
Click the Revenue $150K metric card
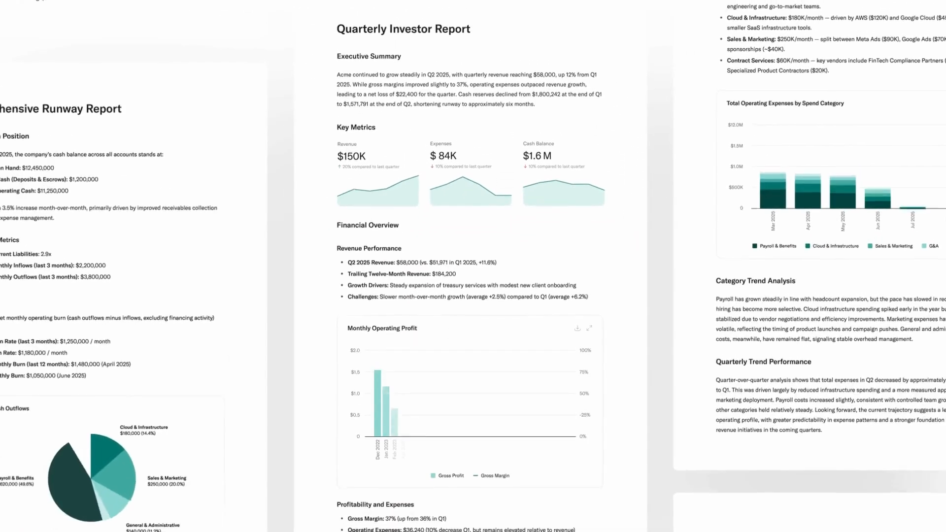[351, 156]
